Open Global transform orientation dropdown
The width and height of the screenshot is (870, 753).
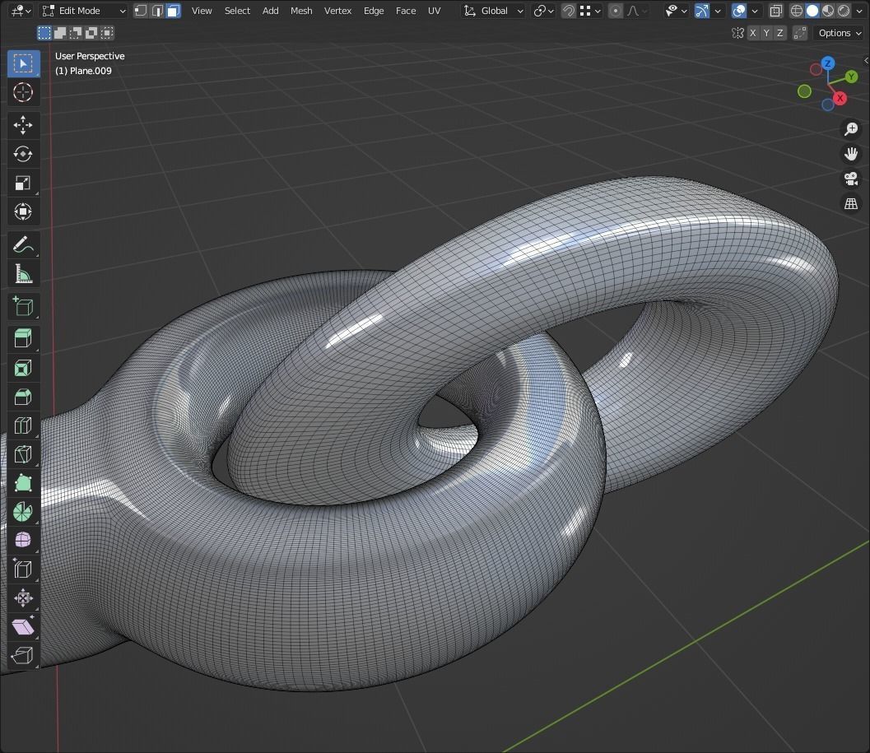click(x=493, y=11)
